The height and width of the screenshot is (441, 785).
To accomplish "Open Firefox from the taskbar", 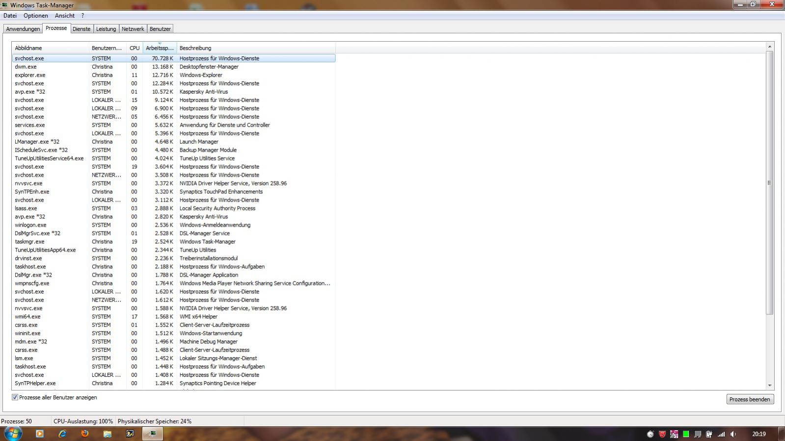I will (85, 434).
